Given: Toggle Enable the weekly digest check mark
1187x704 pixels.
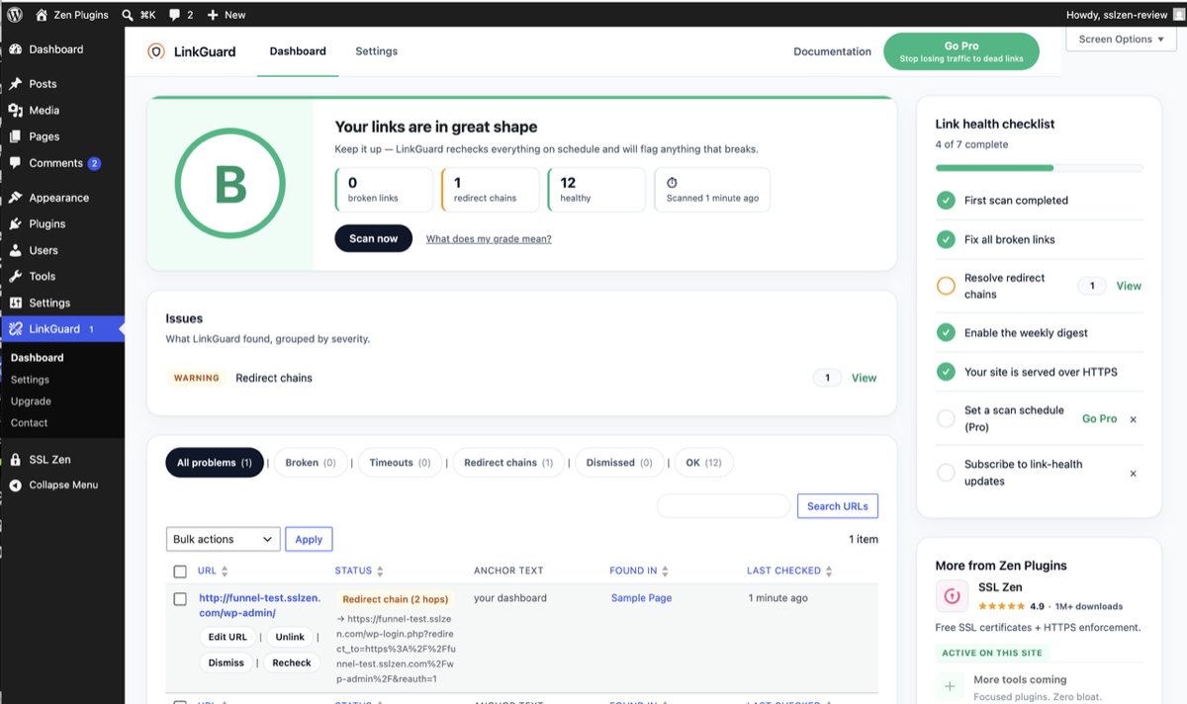Looking at the screenshot, I should point(946,333).
